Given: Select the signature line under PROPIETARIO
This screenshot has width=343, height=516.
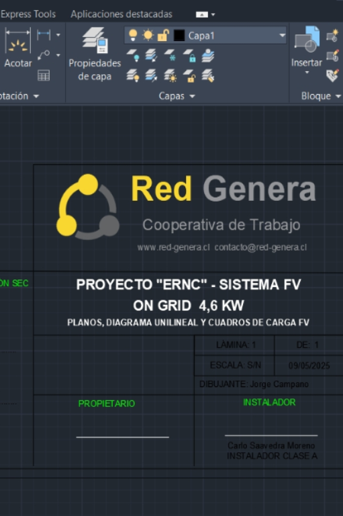Looking at the screenshot, I should pos(122,437).
